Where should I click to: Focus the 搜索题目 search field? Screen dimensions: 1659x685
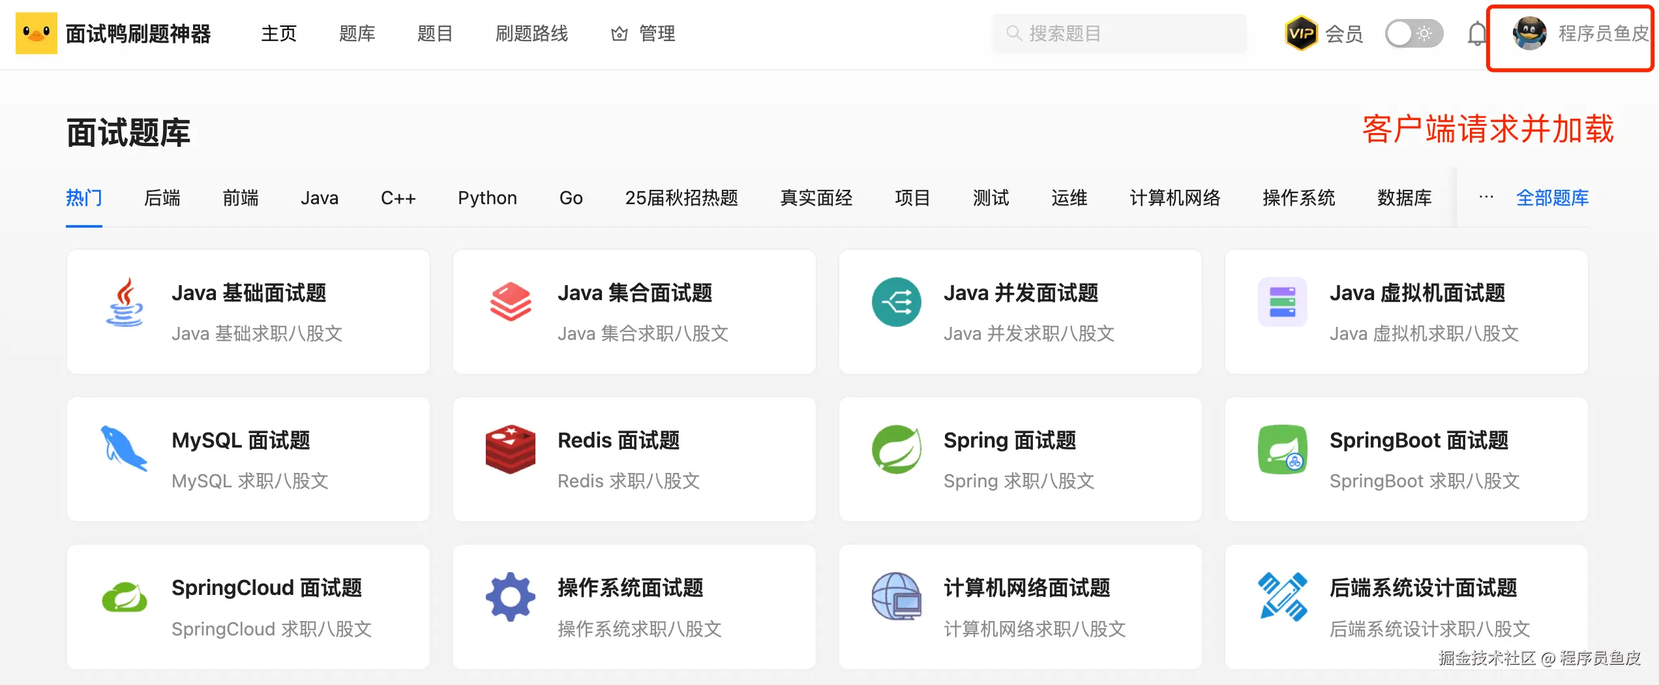pyautogui.click(x=1119, y=33)
